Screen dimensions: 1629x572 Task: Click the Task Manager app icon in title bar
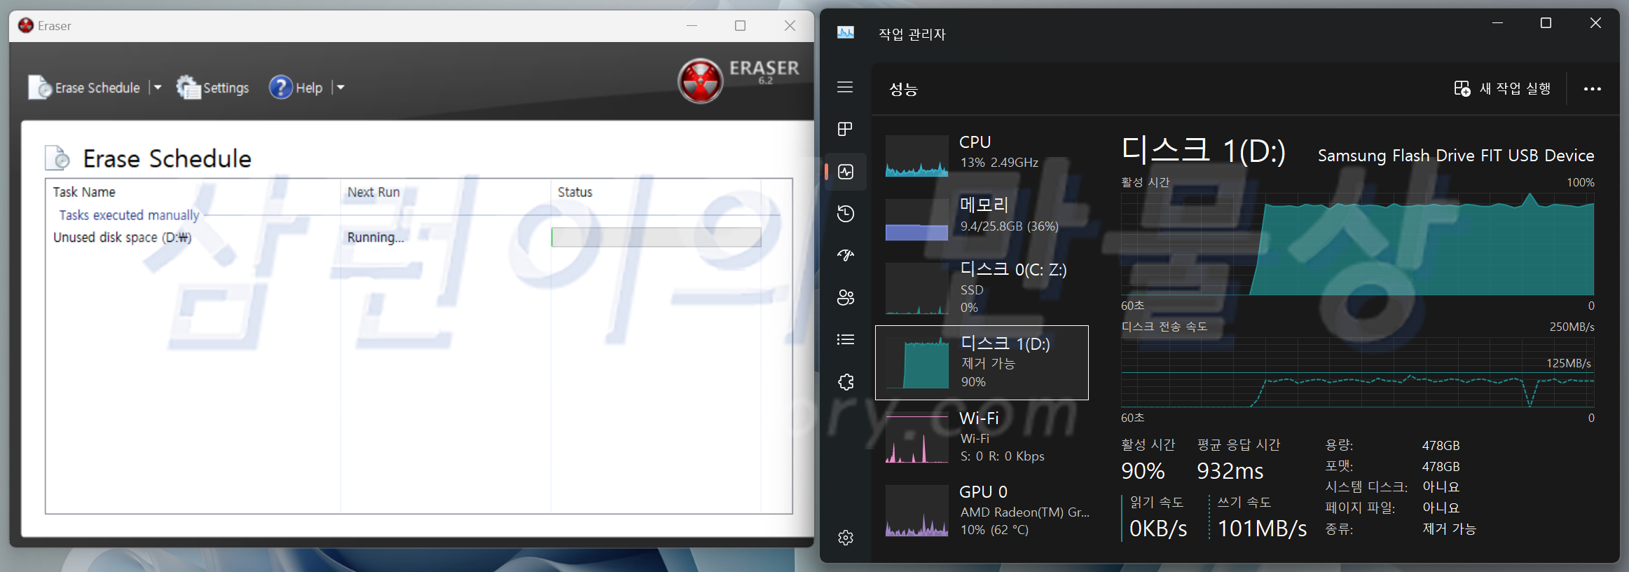pos(846,32)
